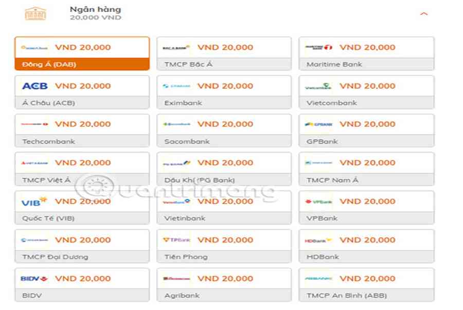The image size is (463, 310).
Task: Pick the Dầu Khí (PG Bank) label
Action: 200,180
